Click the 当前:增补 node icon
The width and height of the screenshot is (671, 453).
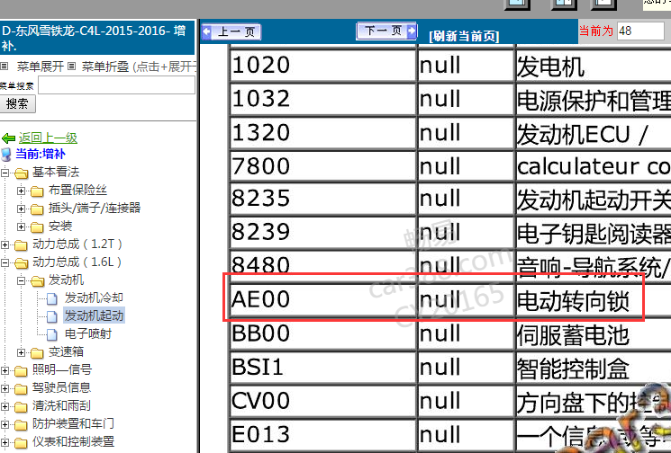click(6, 155)
